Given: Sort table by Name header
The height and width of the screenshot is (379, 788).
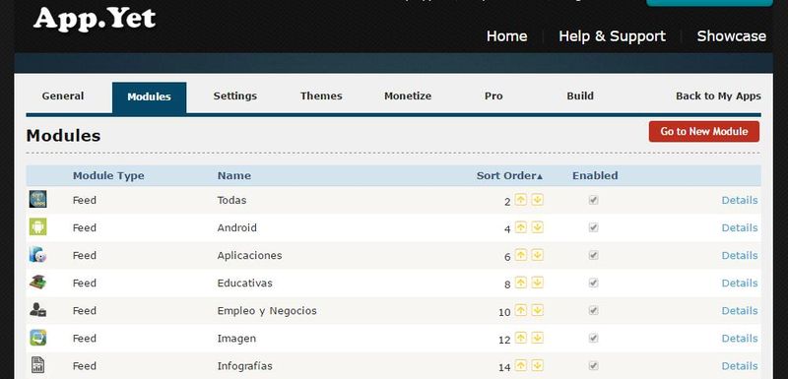Looking at the screenshot, I should (233, 175).
